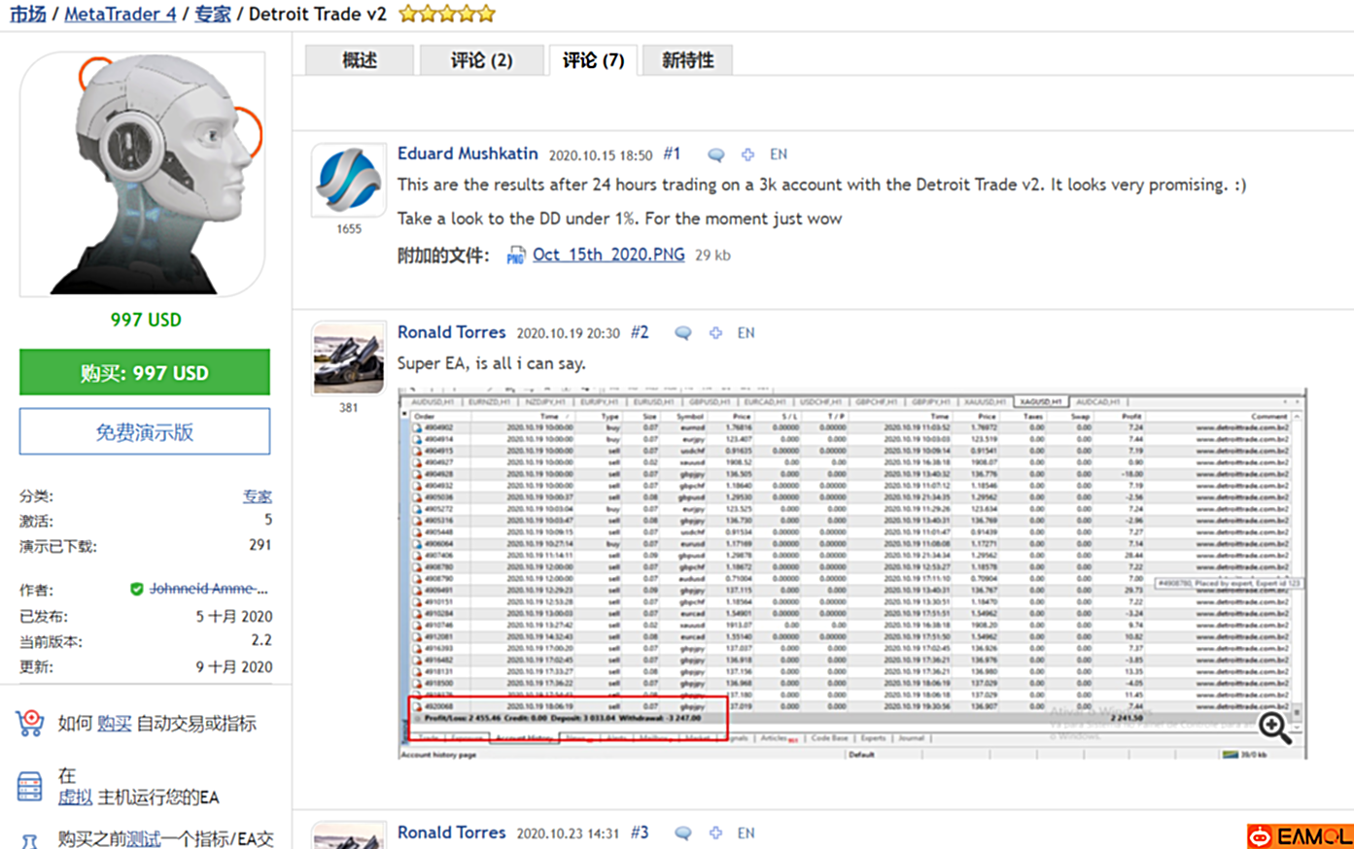
Task: Click the 购买: 997 USD button
Action: 145,373
